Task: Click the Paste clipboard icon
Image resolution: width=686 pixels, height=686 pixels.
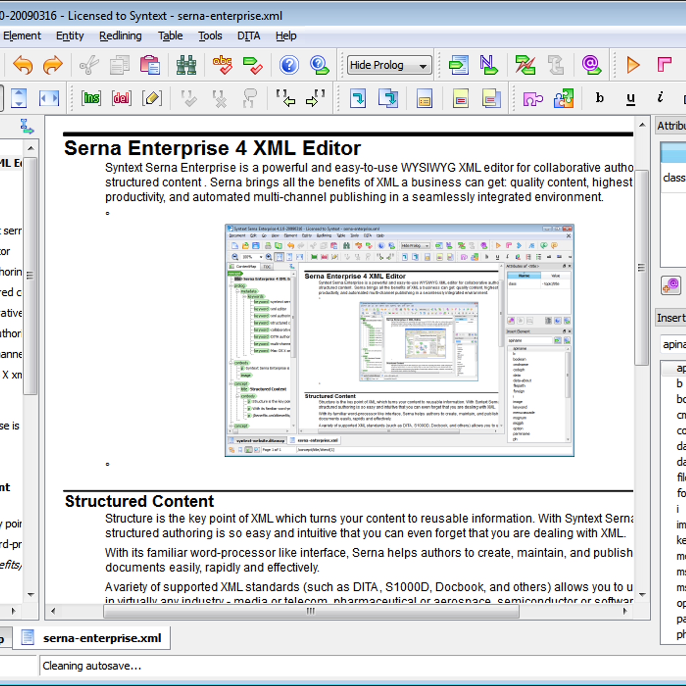Action: pos(150,65)
